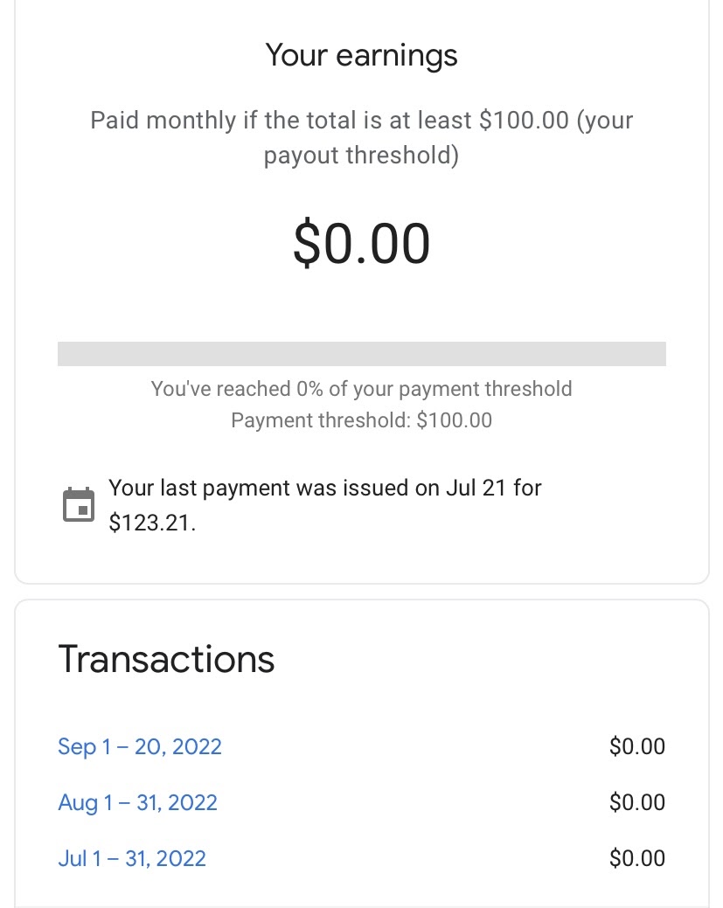Click the Your earnings heading
723x908 pixels.
pyautogui.click(x=362, y=56)
